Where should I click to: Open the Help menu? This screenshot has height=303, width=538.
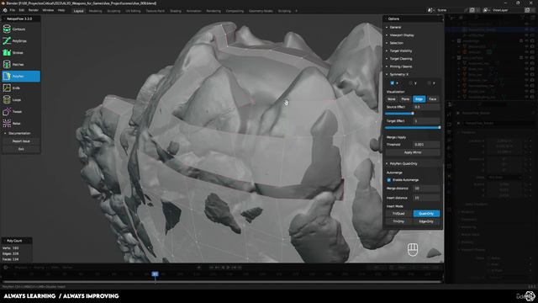pos(61,10)
